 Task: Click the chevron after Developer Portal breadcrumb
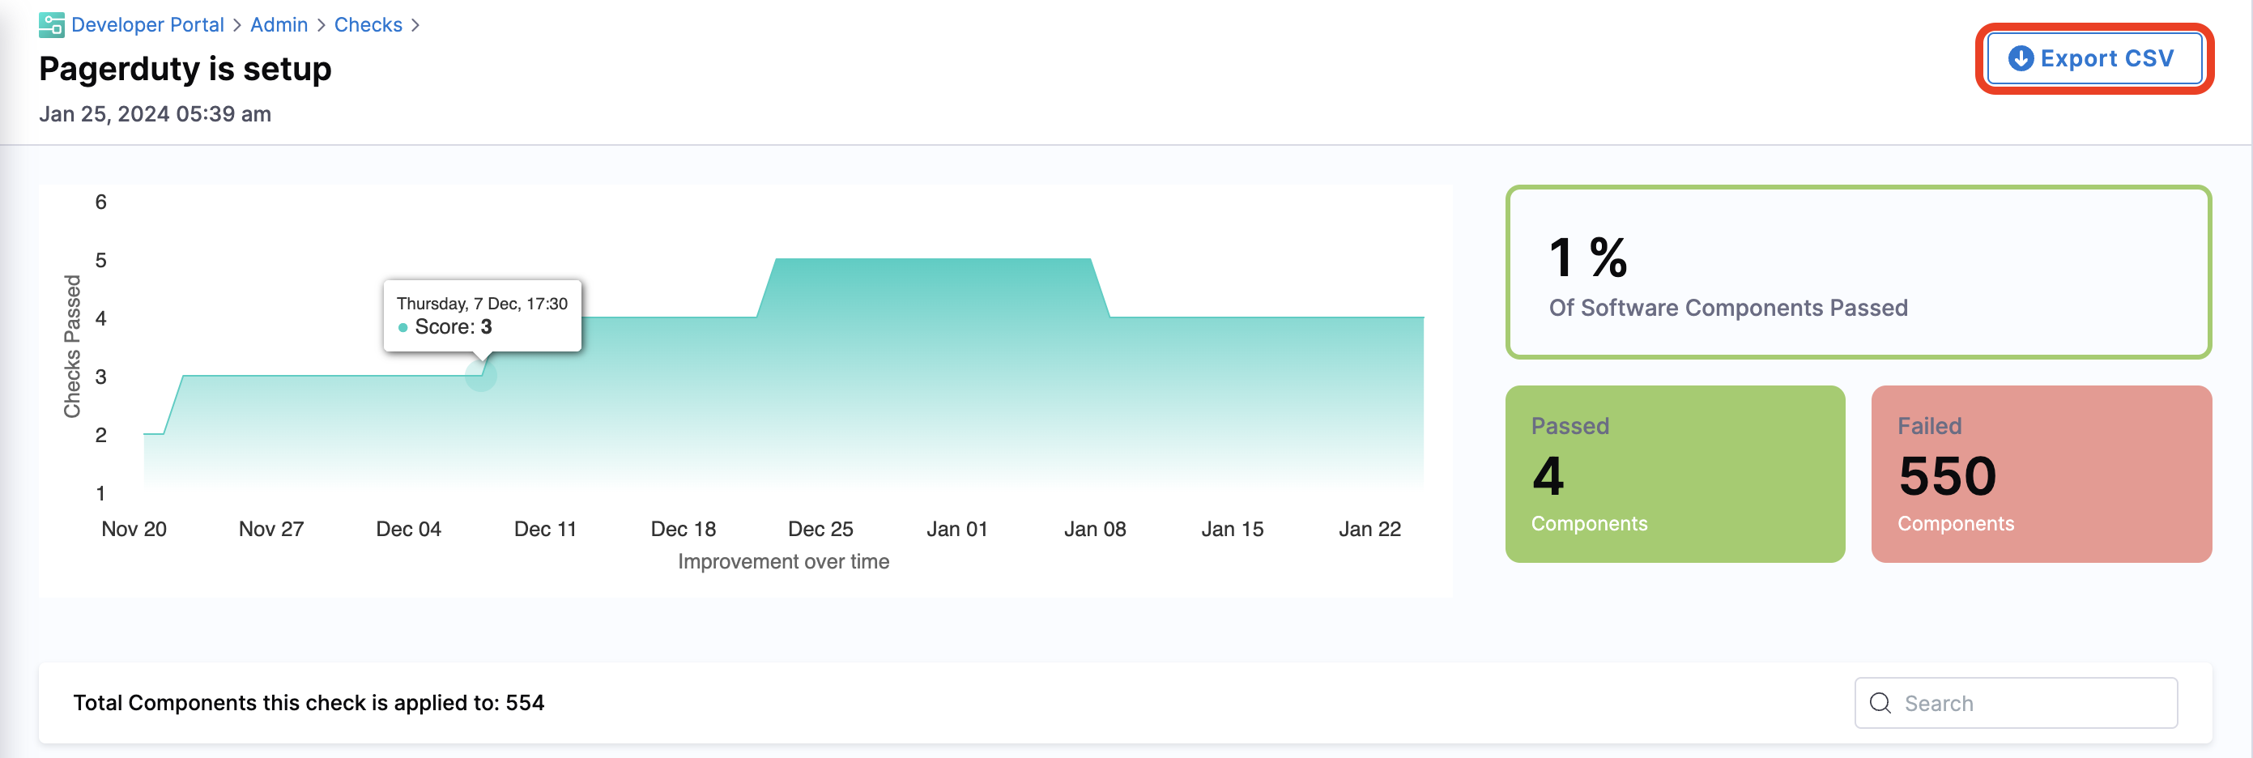(237, 25)
